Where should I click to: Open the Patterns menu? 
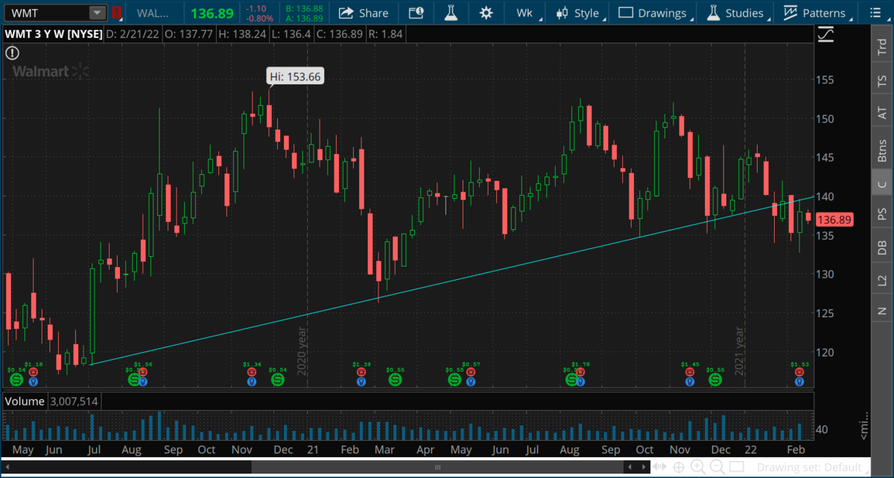(817, 13)
